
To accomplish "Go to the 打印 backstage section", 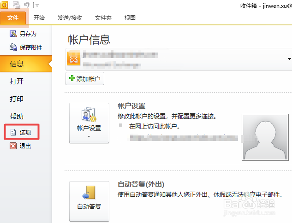I will (17, 99).
